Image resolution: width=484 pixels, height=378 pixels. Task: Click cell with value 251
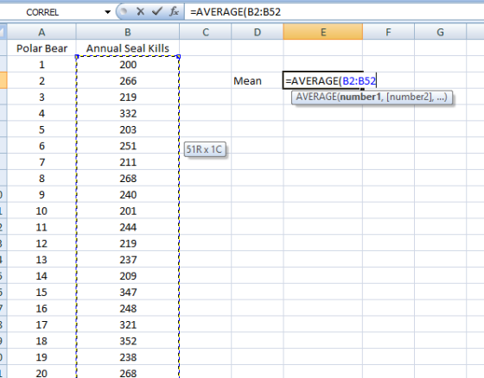pos(128,146)
